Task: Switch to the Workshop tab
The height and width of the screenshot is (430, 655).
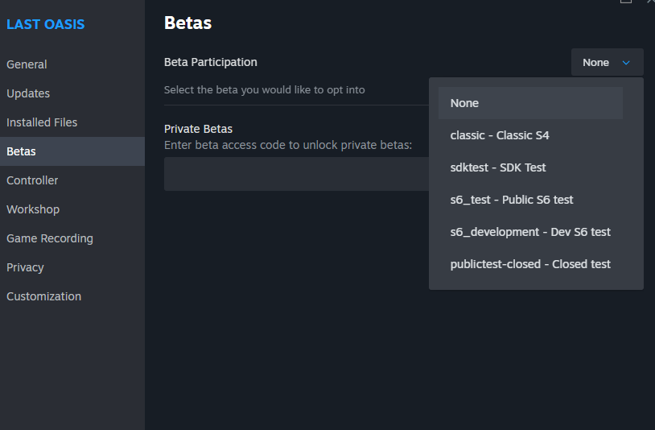Action: pyautogui.click(x=72, y=209)
